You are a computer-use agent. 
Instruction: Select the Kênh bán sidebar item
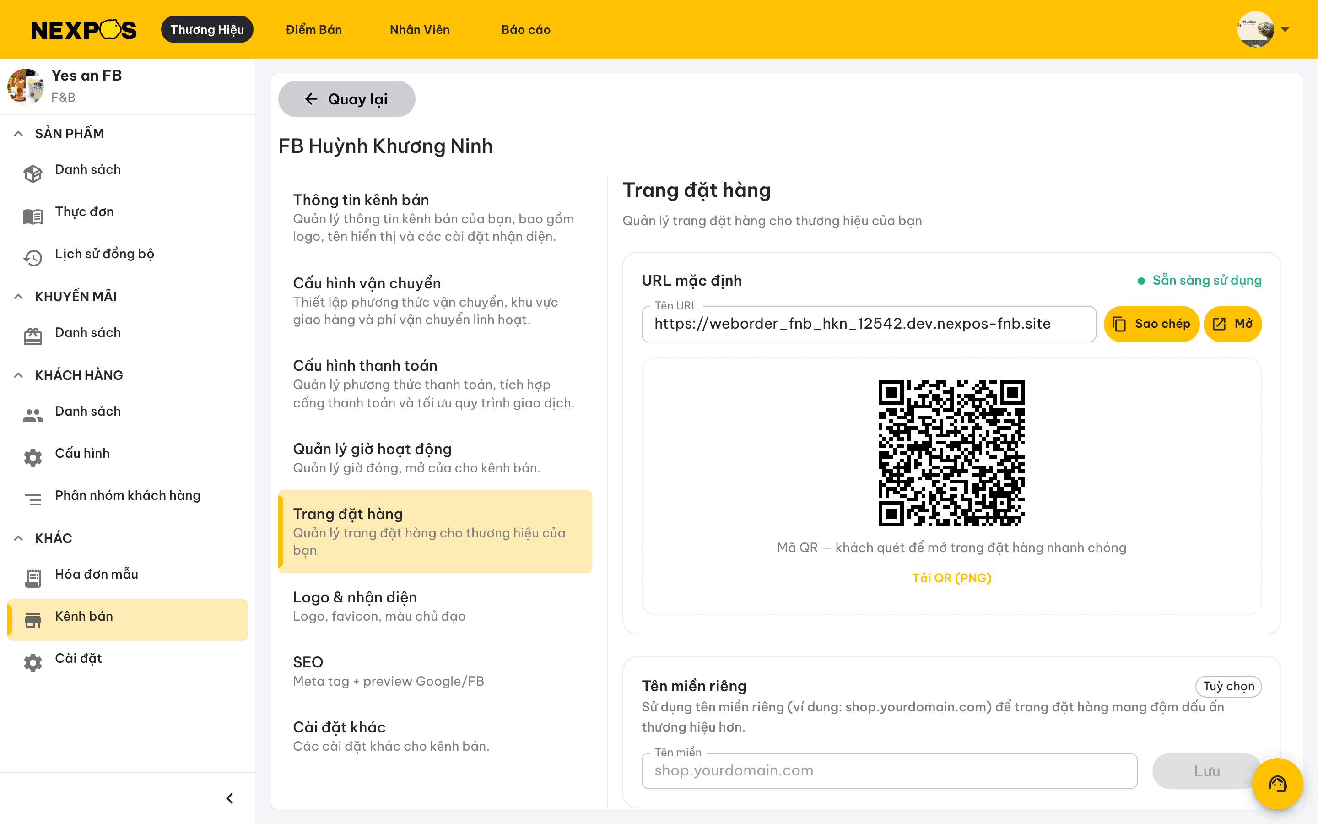[127, 620]
